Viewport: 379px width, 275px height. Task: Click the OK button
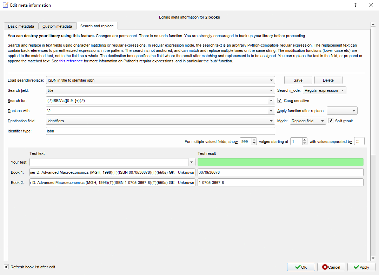(x=301, y=267)
